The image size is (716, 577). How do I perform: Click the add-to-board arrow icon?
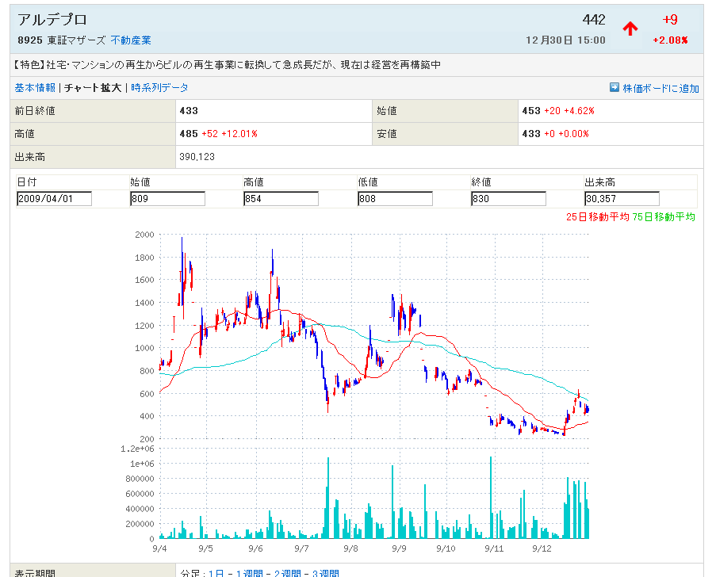pyautogui.click(x=614, y=88)
